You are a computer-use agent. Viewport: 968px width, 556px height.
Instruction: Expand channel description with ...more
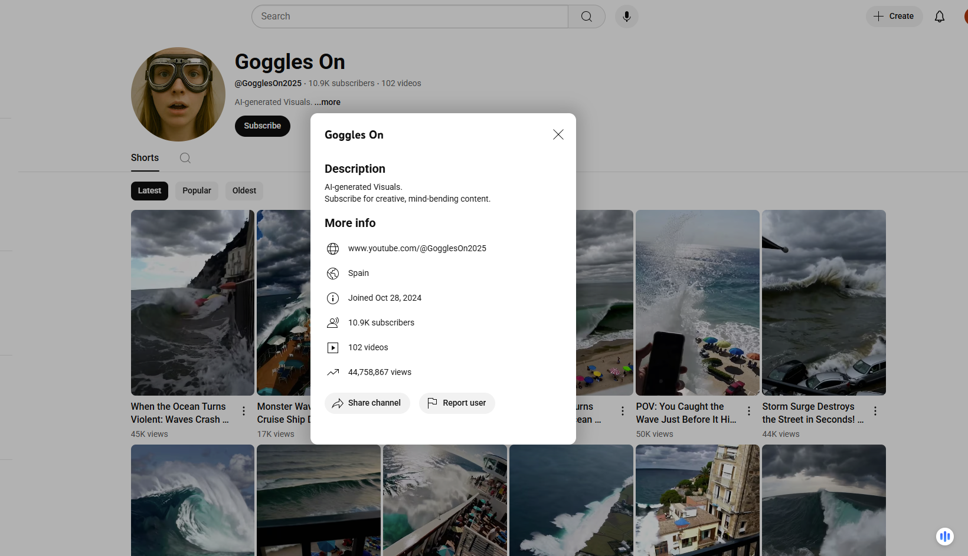click(328, 102)
